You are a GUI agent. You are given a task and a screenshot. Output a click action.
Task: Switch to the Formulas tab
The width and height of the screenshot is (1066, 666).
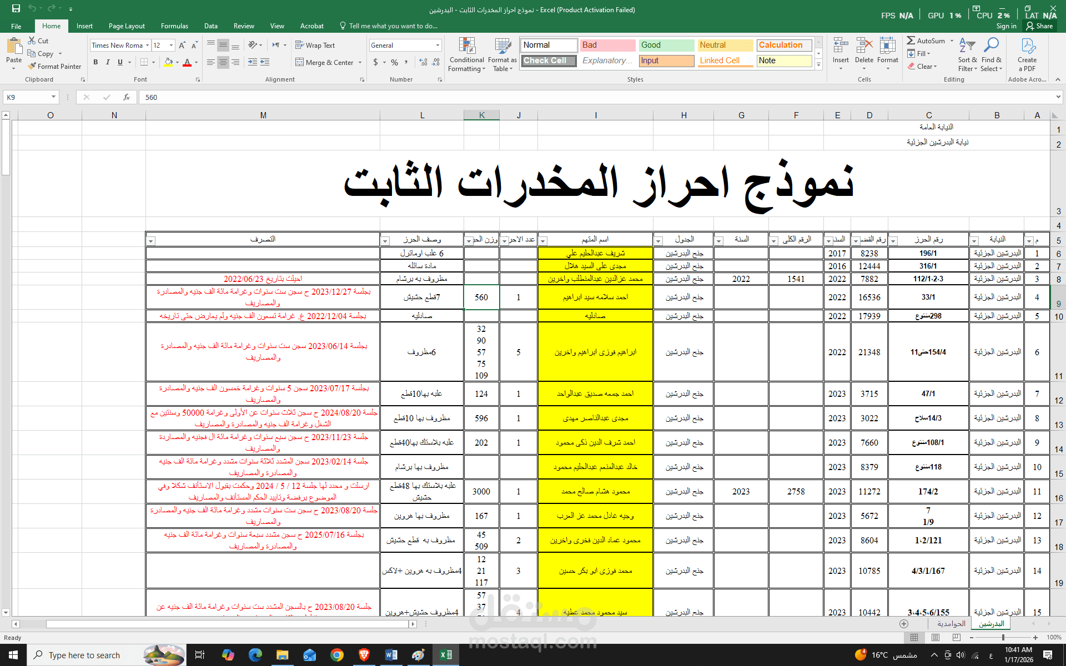point(174,26)
